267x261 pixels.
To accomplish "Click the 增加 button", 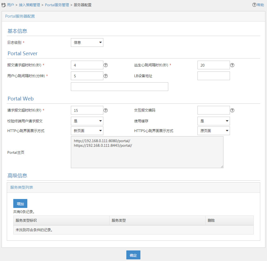I will pyautogui.click(x=20, y=204).
